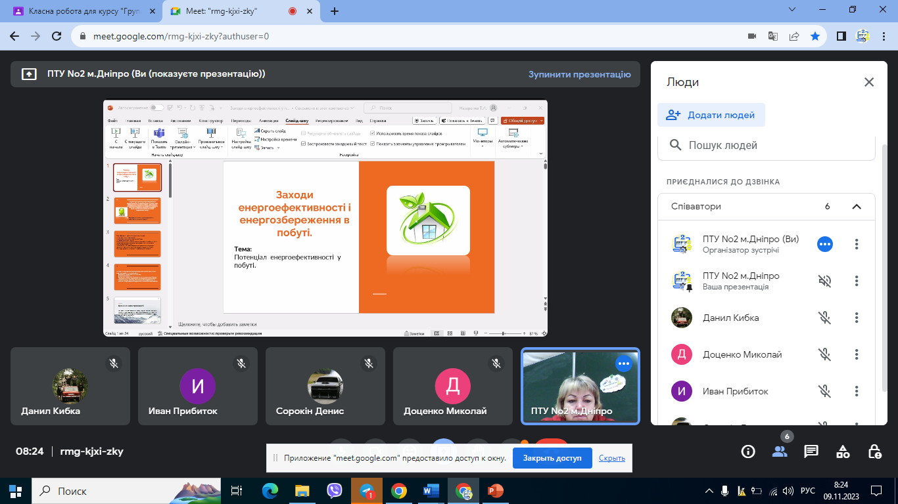This screenshot has width=898, height=504.
Task: Open the Файл tab in PowerPoint
Action: click(112, 121)
